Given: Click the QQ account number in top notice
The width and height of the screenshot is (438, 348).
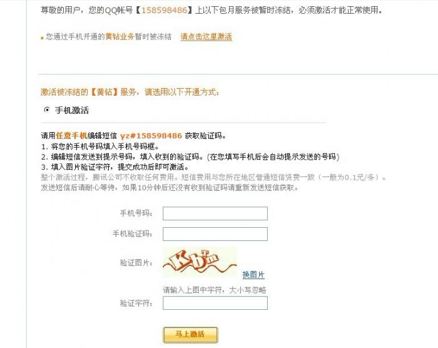Looking at the screenshot, I should click(164, 11).
